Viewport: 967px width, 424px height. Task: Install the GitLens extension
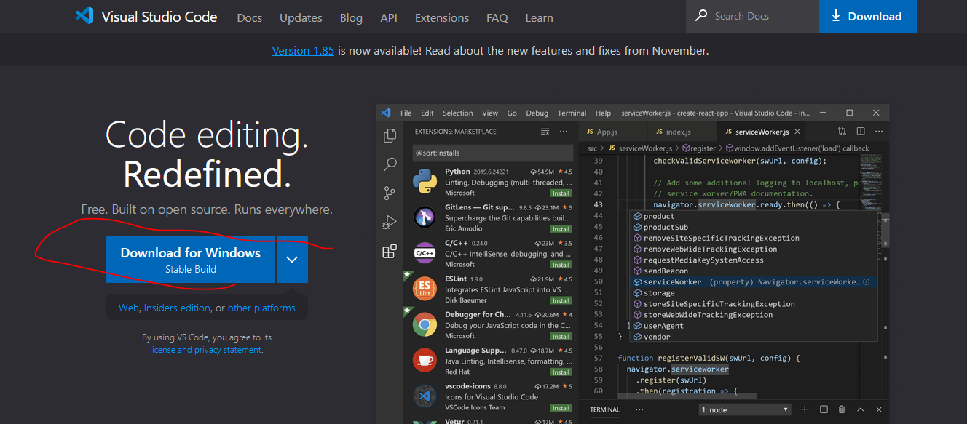[x=561, y=229]
